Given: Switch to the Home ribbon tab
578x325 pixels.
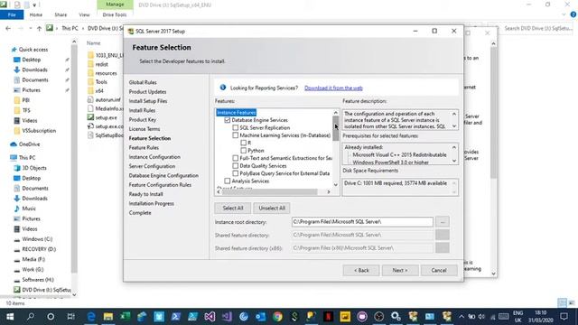Looking at the screenshot, I should 36,14.
